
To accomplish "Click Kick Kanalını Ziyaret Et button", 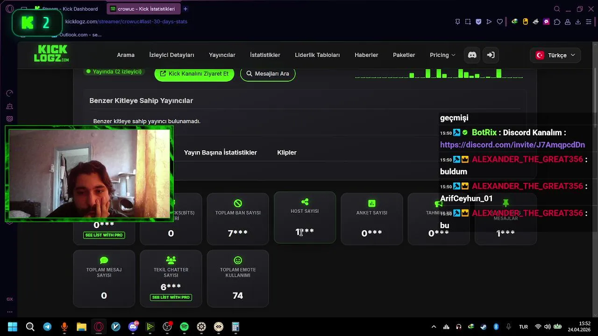I will tap(194, 74).
